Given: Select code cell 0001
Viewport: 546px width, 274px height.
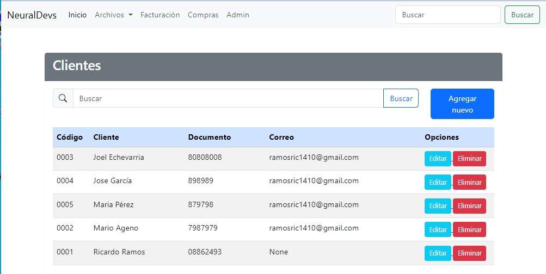Looking at the screenshot, I should coord(65,252).
